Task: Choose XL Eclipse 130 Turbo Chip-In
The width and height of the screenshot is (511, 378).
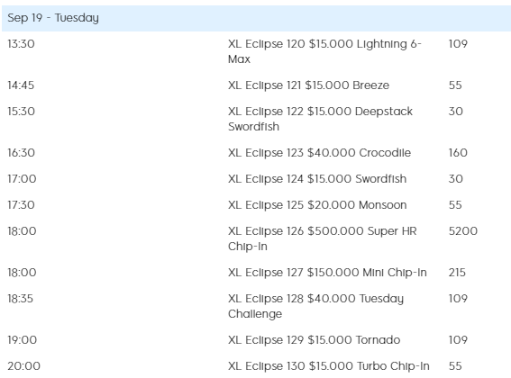Action: click(x=329, y=366)
